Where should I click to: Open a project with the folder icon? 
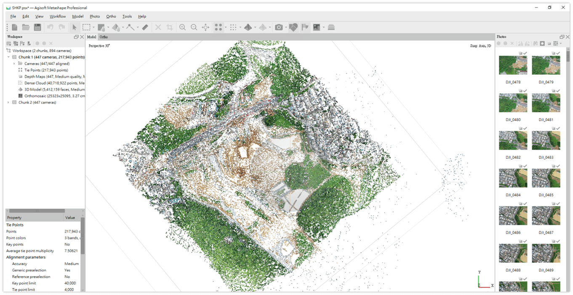tap(26, 27)
